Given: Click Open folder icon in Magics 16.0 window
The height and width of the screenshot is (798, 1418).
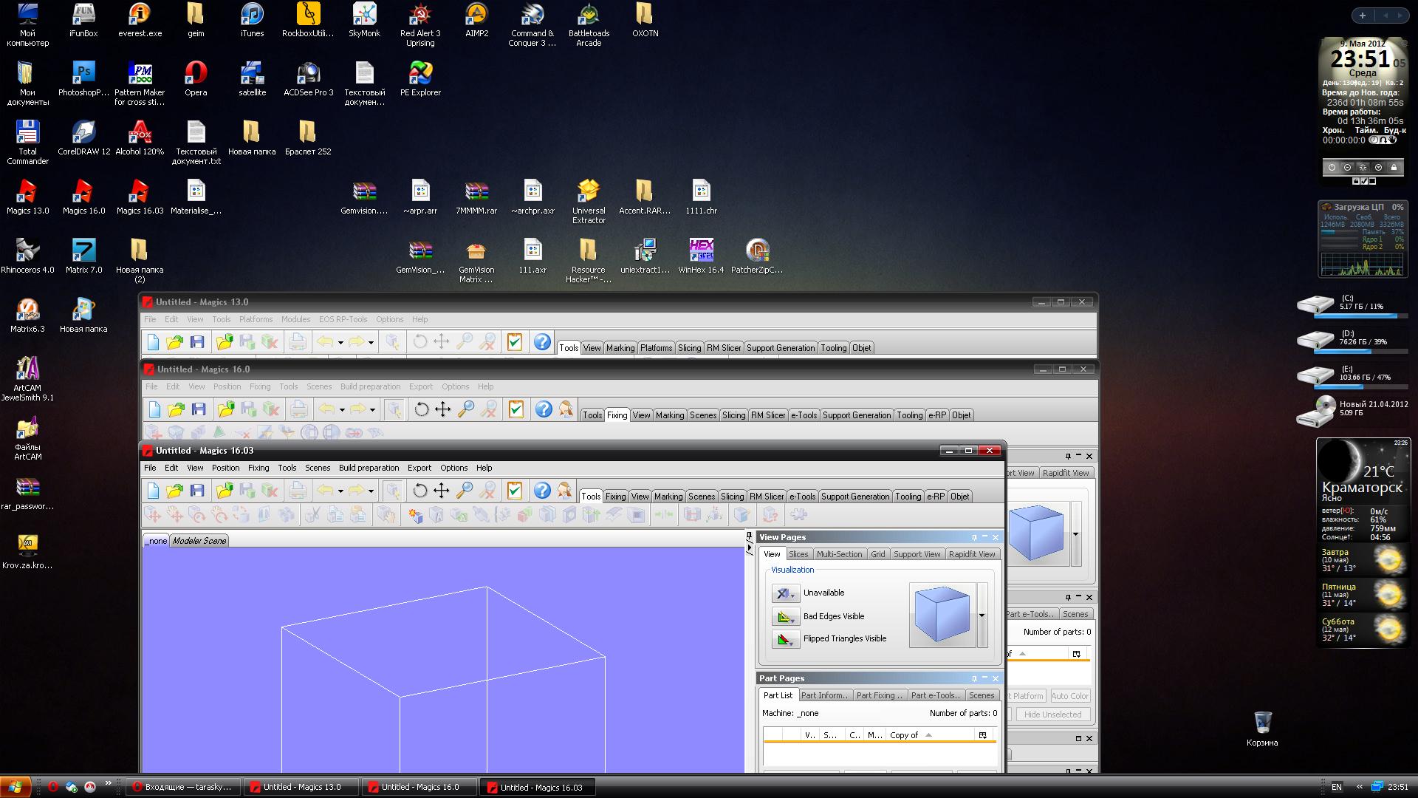Looking at the screenshot, I should (x=176, y=409).
